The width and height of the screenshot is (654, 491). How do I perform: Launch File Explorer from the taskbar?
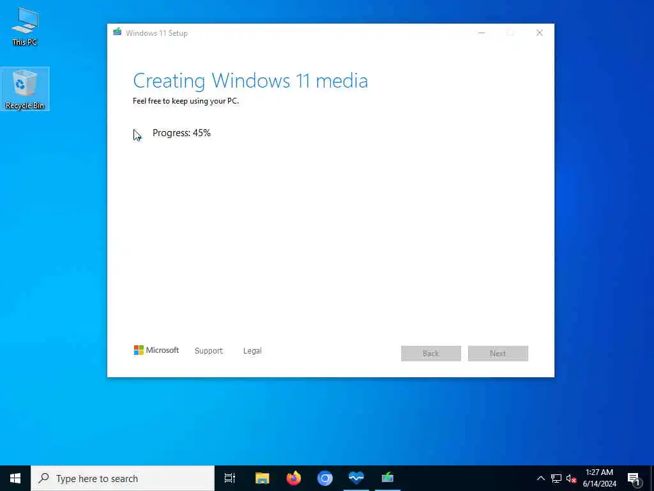point(262,478)
